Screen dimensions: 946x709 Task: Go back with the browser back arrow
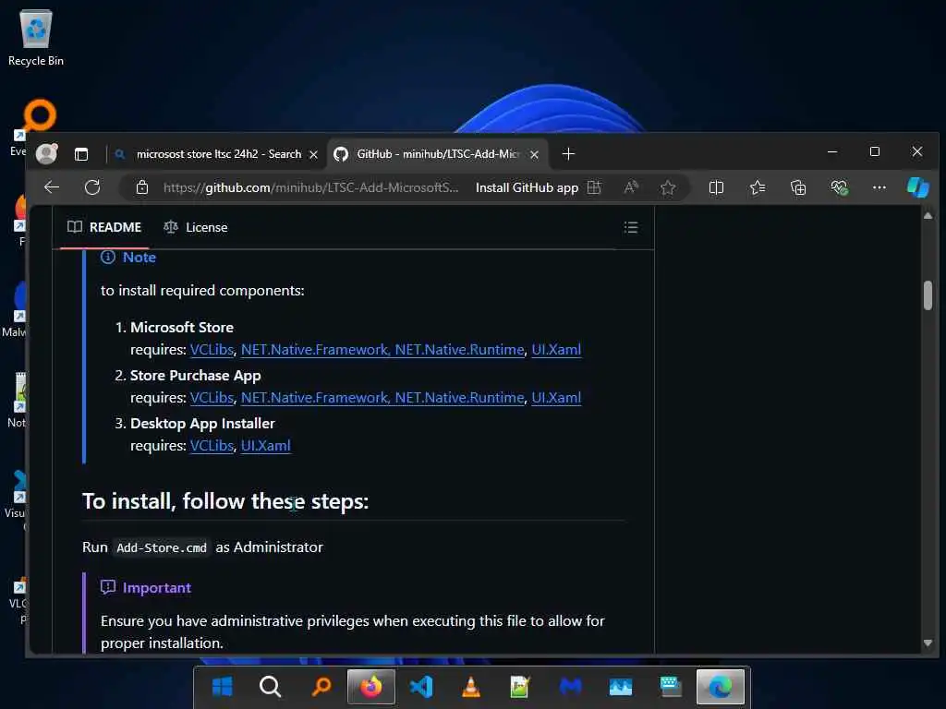(x=52, y=187)
